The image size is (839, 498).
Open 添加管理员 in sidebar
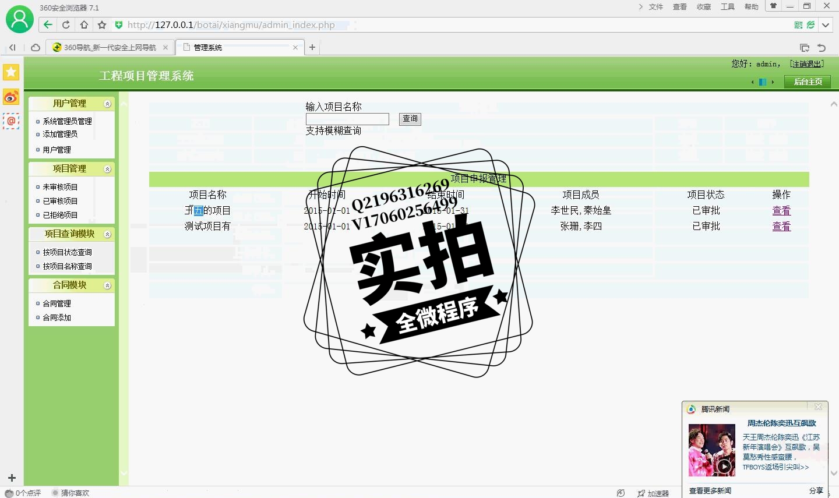click(60, 134)
